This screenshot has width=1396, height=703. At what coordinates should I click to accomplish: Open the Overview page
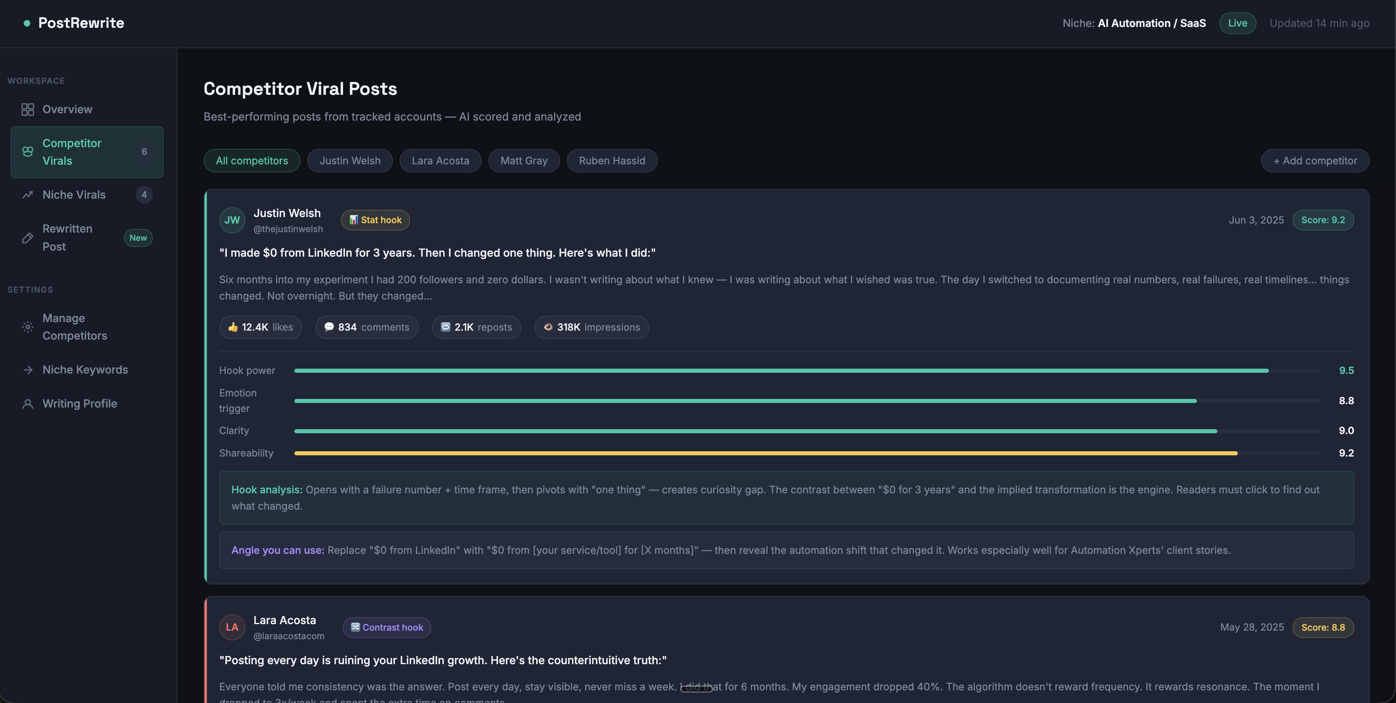click(x=87, y=110)
